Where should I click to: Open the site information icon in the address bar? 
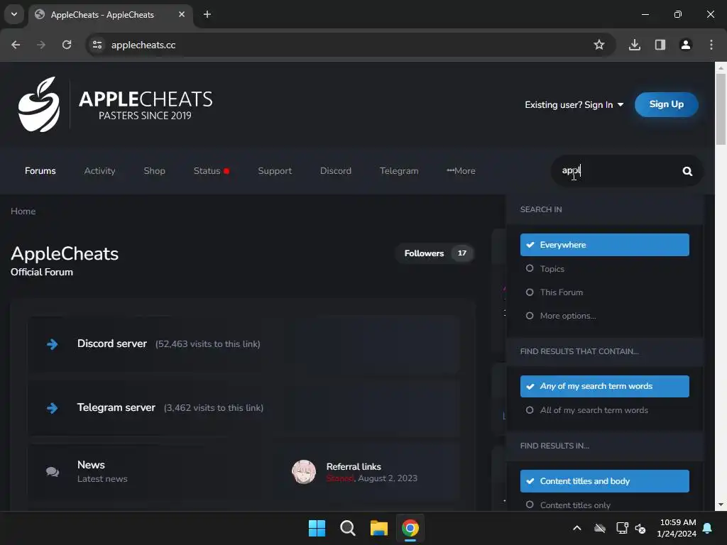(x=97, y=45)
